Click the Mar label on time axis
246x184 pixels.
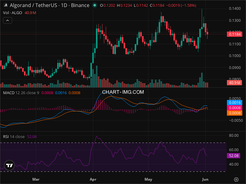point(36,179)
